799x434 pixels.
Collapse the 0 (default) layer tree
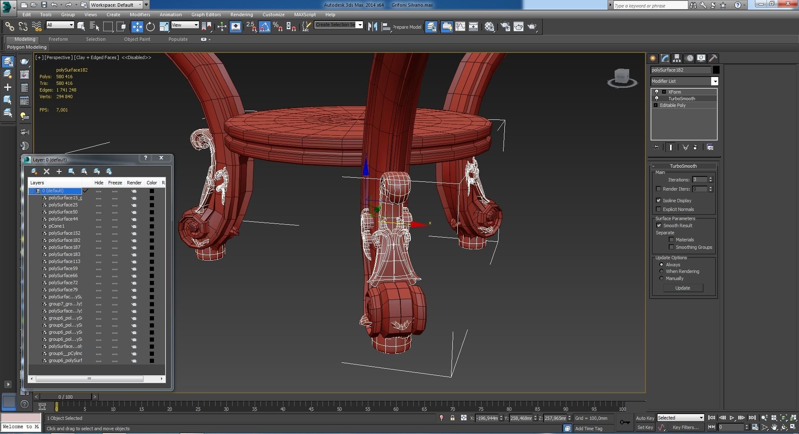point(32,191)
